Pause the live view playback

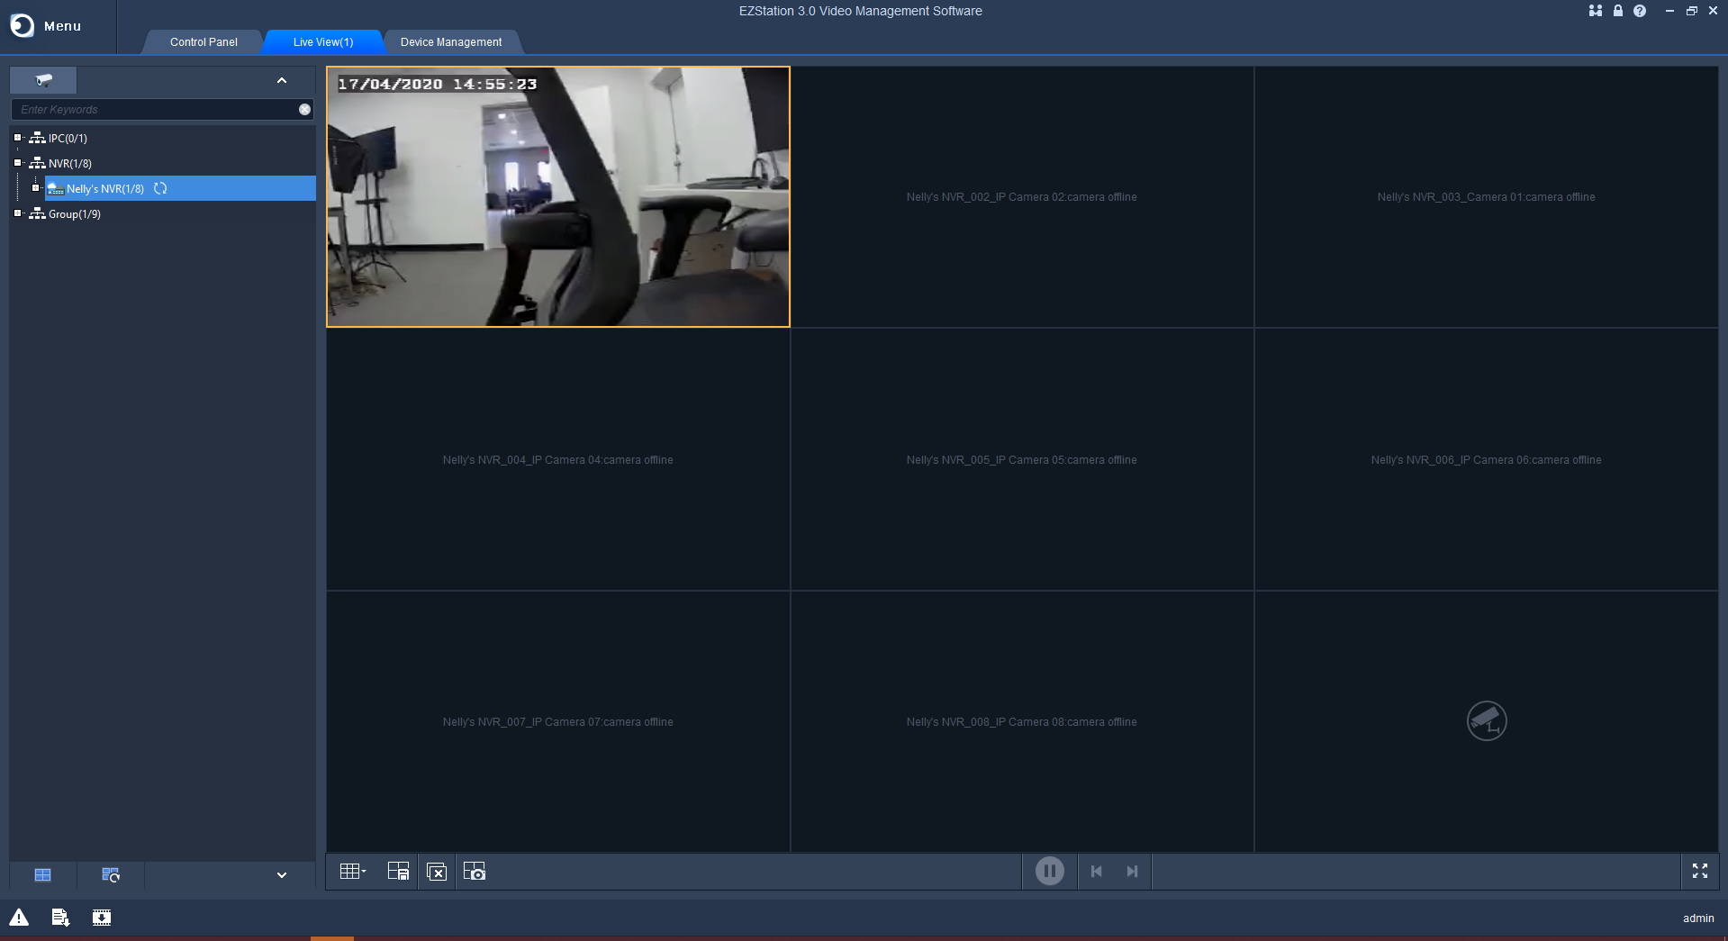pyautogui.click(x=1049, y=871)
